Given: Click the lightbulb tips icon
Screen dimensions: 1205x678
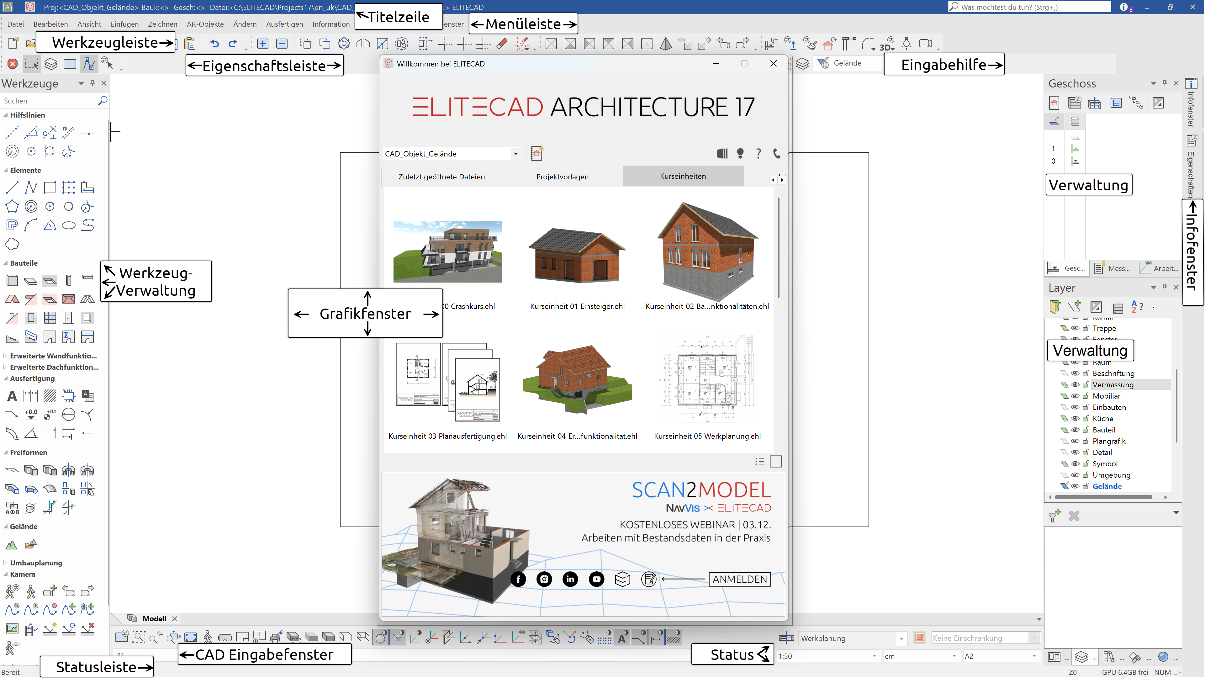Looking at the screenshot, I should point(740,153).
